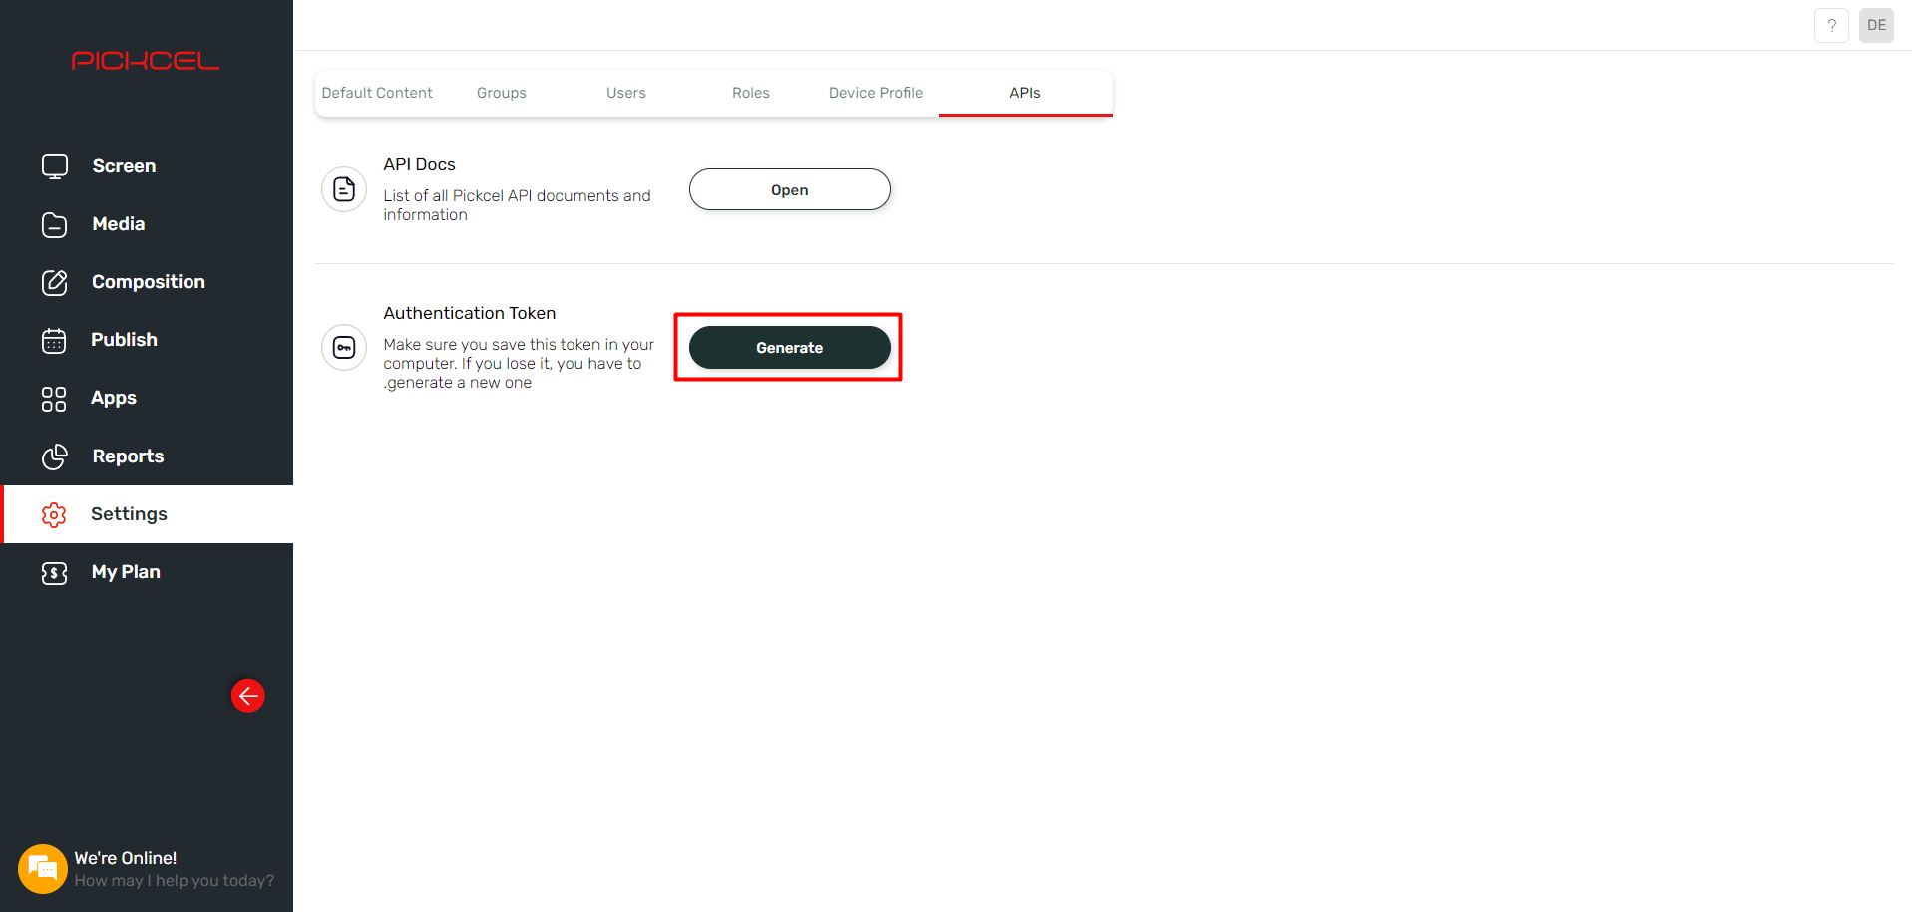Open the help question mark panel
Image resolution: width=1912 pixels, height=912 pixels.
click(x=1831, y=25)
